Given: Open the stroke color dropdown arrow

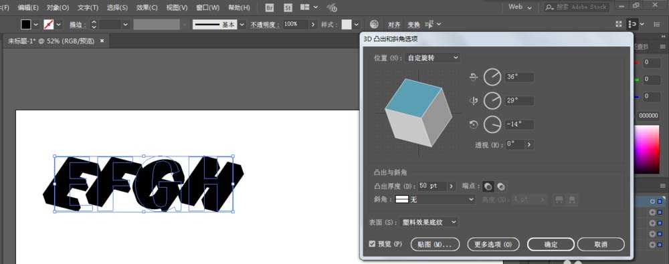Looking at the screenshot, I should (58, 24).
